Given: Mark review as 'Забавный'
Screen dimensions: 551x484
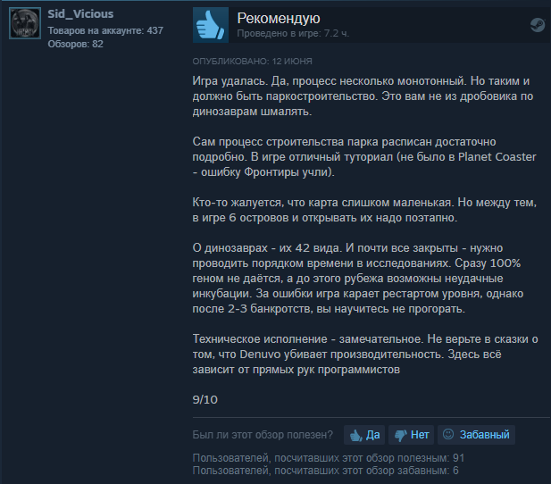Looking at the screenshot, I should click(x=477, y=435).
